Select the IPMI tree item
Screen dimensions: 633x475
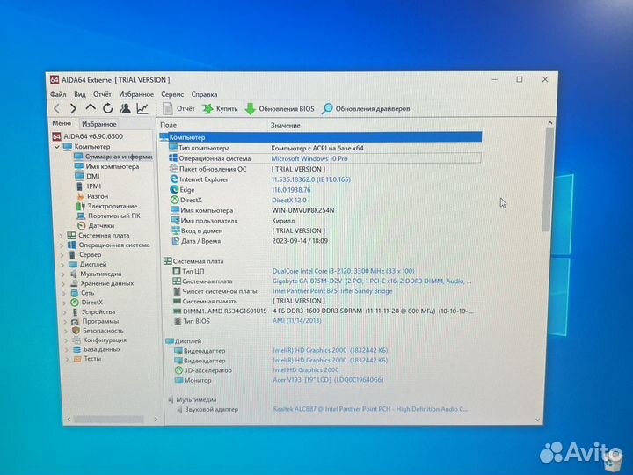click(89, 186)
